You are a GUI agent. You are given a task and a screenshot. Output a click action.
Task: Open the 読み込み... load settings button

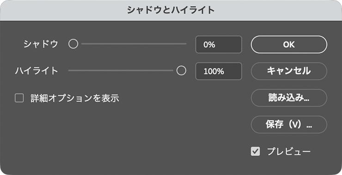(x=289, y=98)
